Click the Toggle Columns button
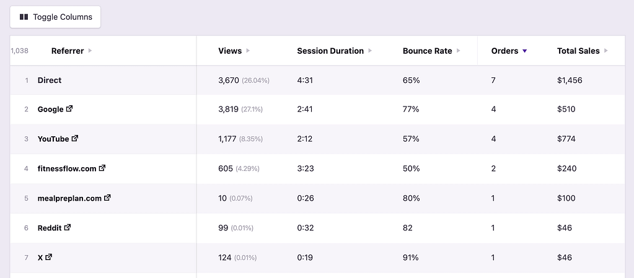 55,17
